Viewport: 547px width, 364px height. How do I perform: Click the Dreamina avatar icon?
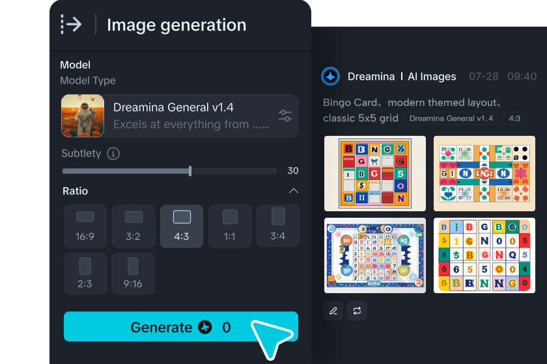[x=330, y=76]
